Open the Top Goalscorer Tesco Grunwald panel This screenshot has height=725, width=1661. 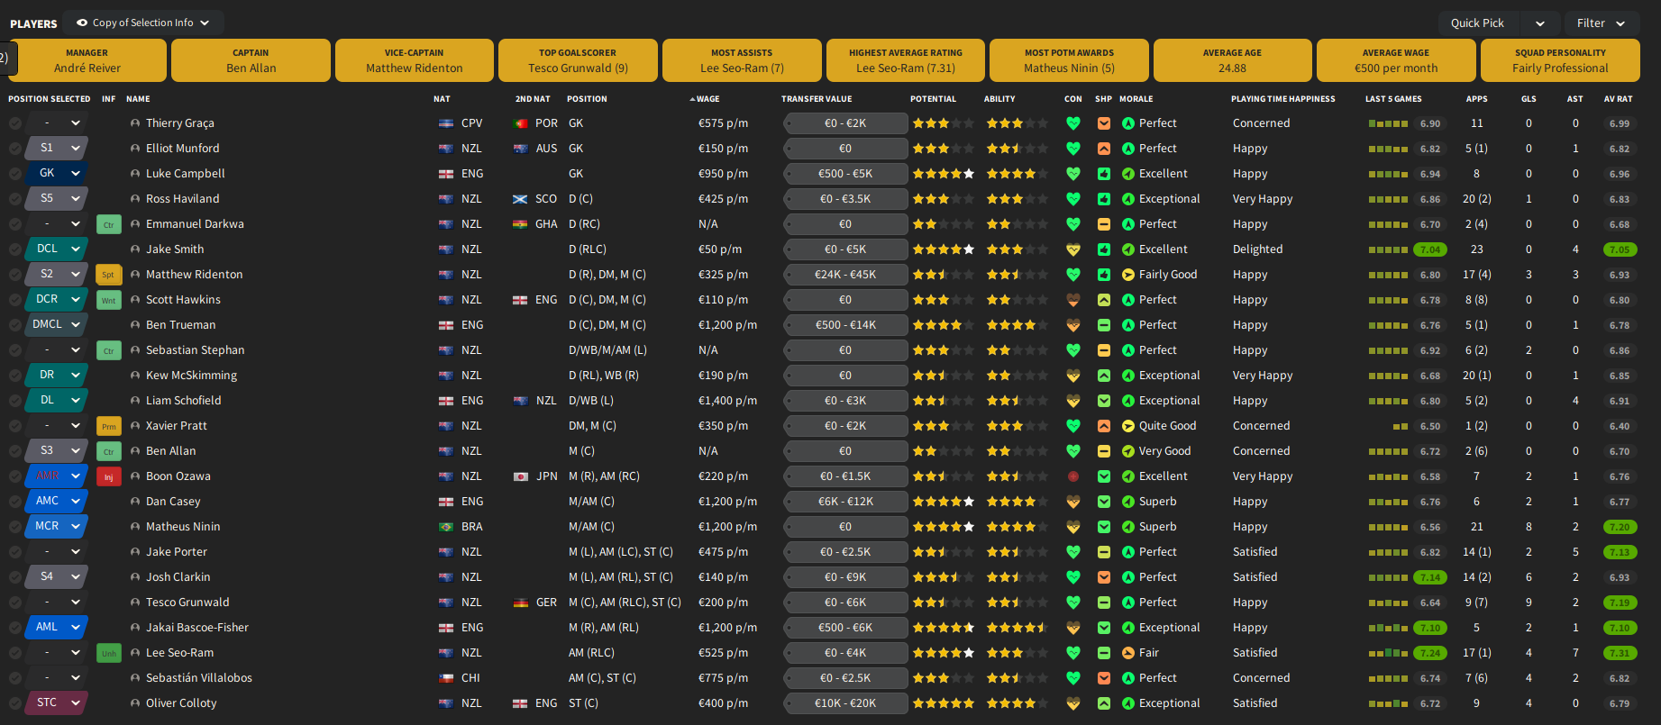(578, 60)
